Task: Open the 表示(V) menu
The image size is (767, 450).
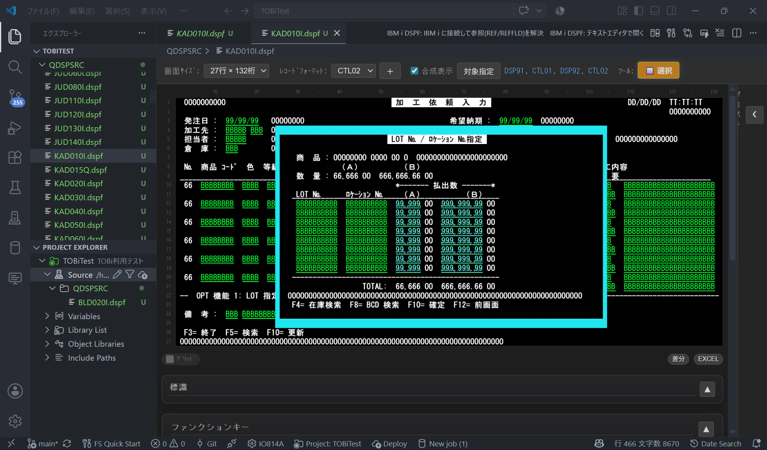Action: click(x=153, y=11)
